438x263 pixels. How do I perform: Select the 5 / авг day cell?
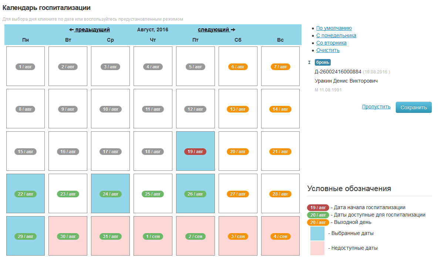pos(196,66)
